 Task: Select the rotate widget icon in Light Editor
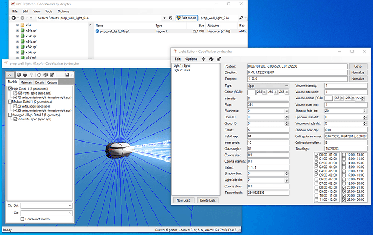[x=211, y=59]
